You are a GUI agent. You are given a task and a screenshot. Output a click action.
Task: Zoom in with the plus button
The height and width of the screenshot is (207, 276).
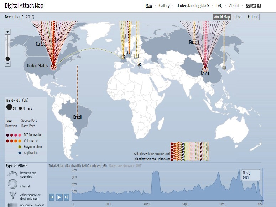[x=7, y=32]
